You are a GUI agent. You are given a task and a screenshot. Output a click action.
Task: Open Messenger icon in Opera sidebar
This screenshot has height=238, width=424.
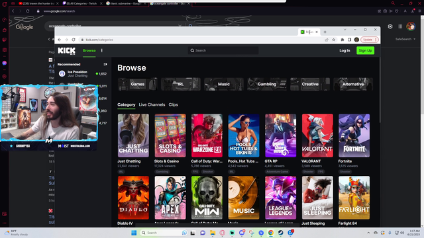5,63
